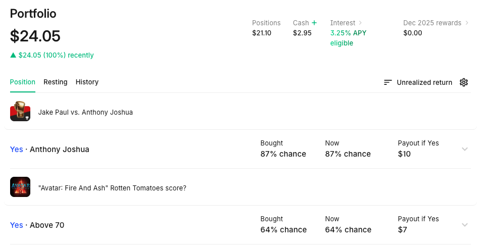The height and width of the screenshot is (247, 484).
Task: Click the arrow next to Dec 2025 rewards
Action: point(467,23)
